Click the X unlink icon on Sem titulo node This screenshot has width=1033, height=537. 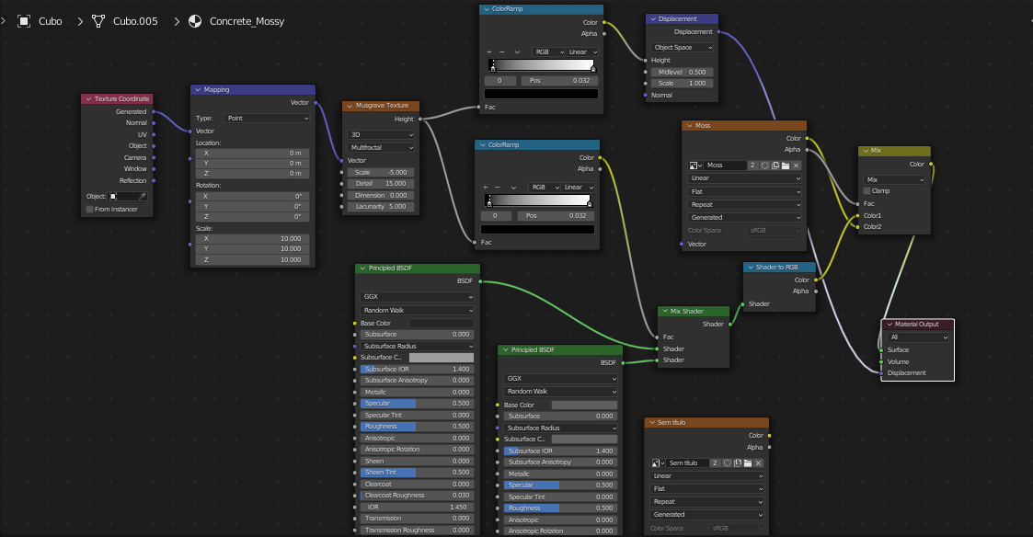(758, 463)
